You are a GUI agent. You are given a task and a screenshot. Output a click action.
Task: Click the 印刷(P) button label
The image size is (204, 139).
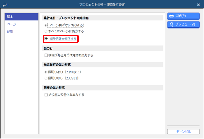coord(180,16)
